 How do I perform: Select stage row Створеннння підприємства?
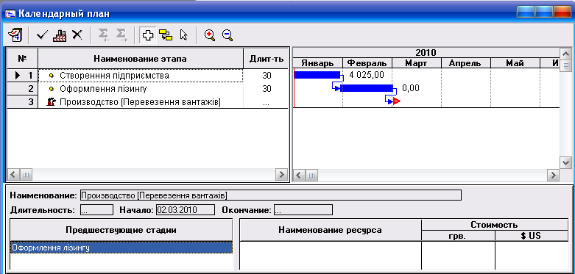140,76
